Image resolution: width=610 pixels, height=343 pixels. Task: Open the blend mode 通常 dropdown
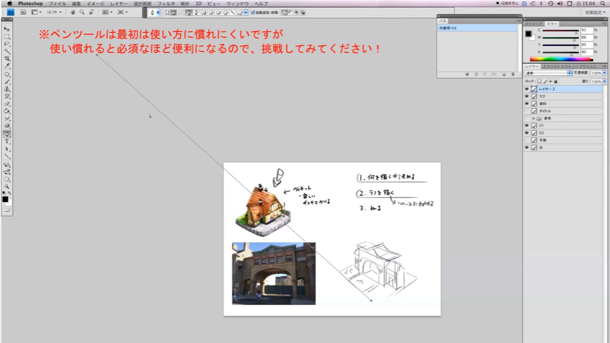(x=548, y=73)
